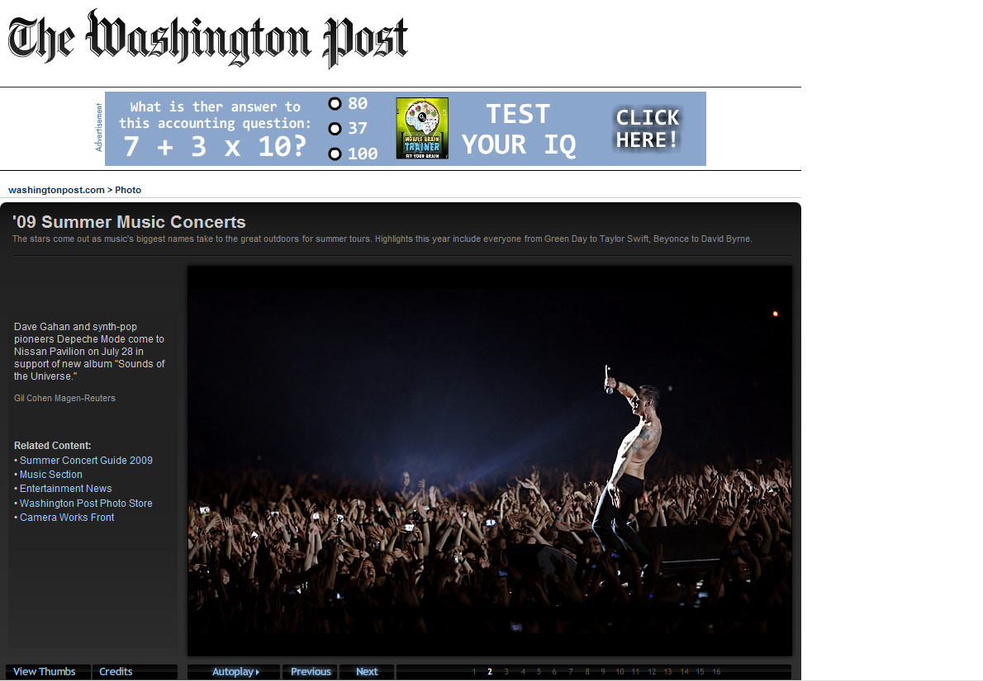The image size is (983, 681).
Task: Select the 37 answer radio button
Action: click(335, 129)
